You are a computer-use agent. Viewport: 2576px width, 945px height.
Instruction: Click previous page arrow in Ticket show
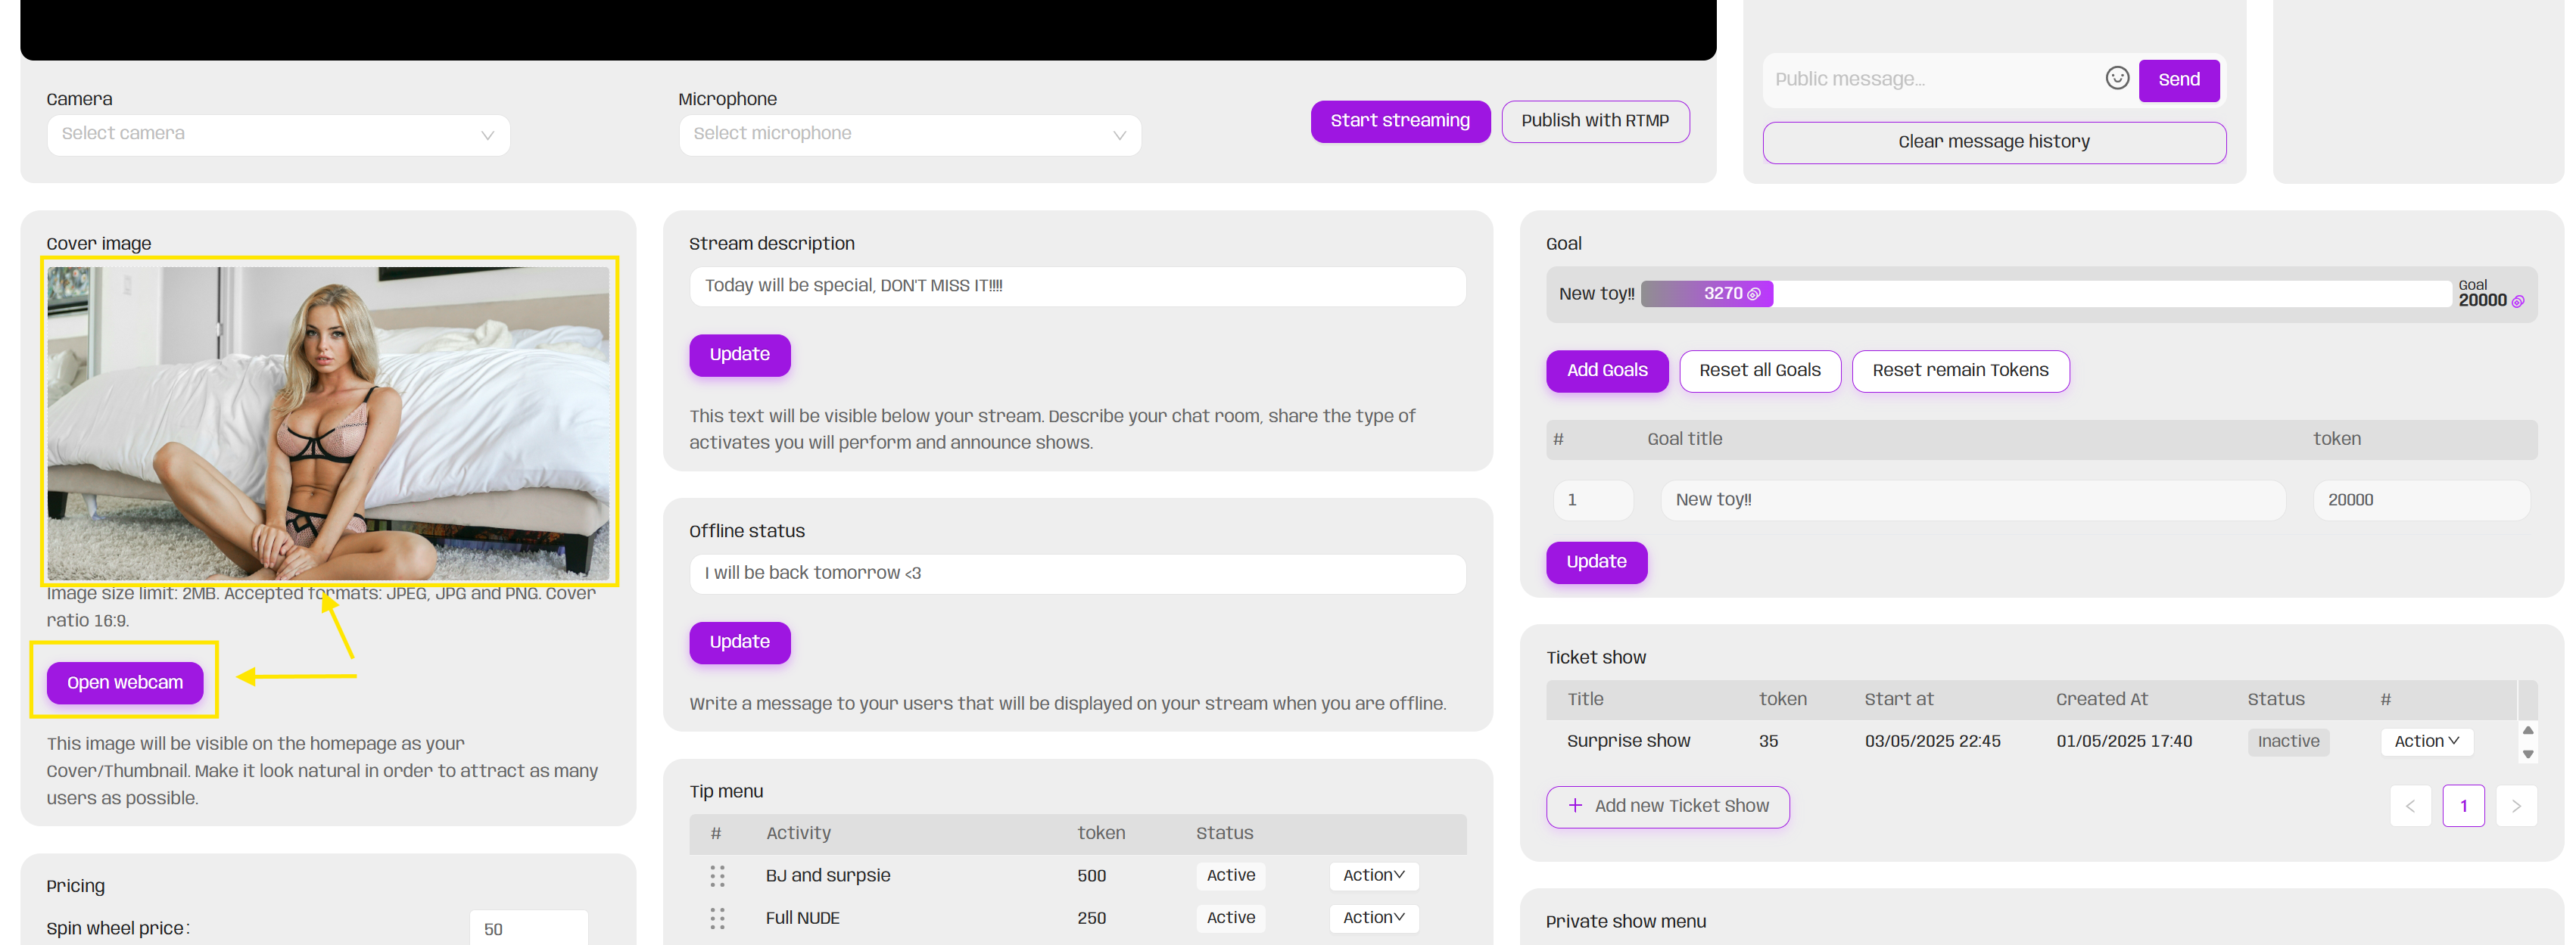pyautogui.click(x=2410, y=806)
